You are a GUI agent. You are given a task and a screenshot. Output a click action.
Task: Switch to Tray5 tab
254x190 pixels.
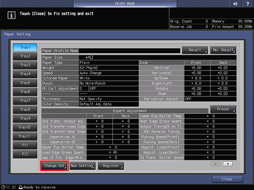25,83
